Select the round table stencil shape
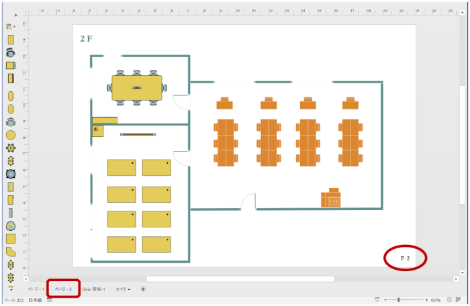Screen dimensions: 470x306 [11, 135]
